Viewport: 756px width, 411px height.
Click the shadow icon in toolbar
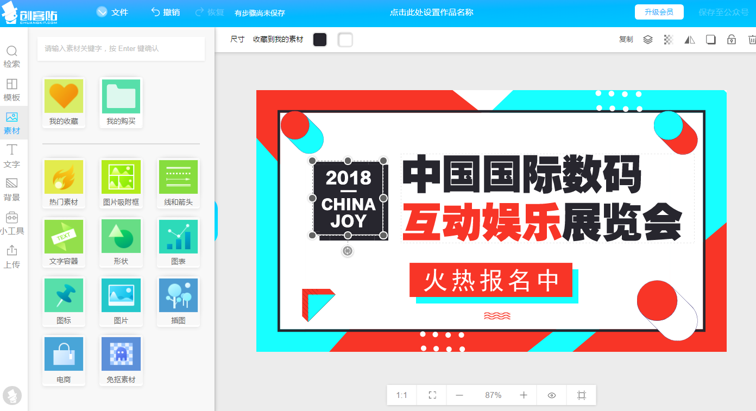click(x=710, y=40)
